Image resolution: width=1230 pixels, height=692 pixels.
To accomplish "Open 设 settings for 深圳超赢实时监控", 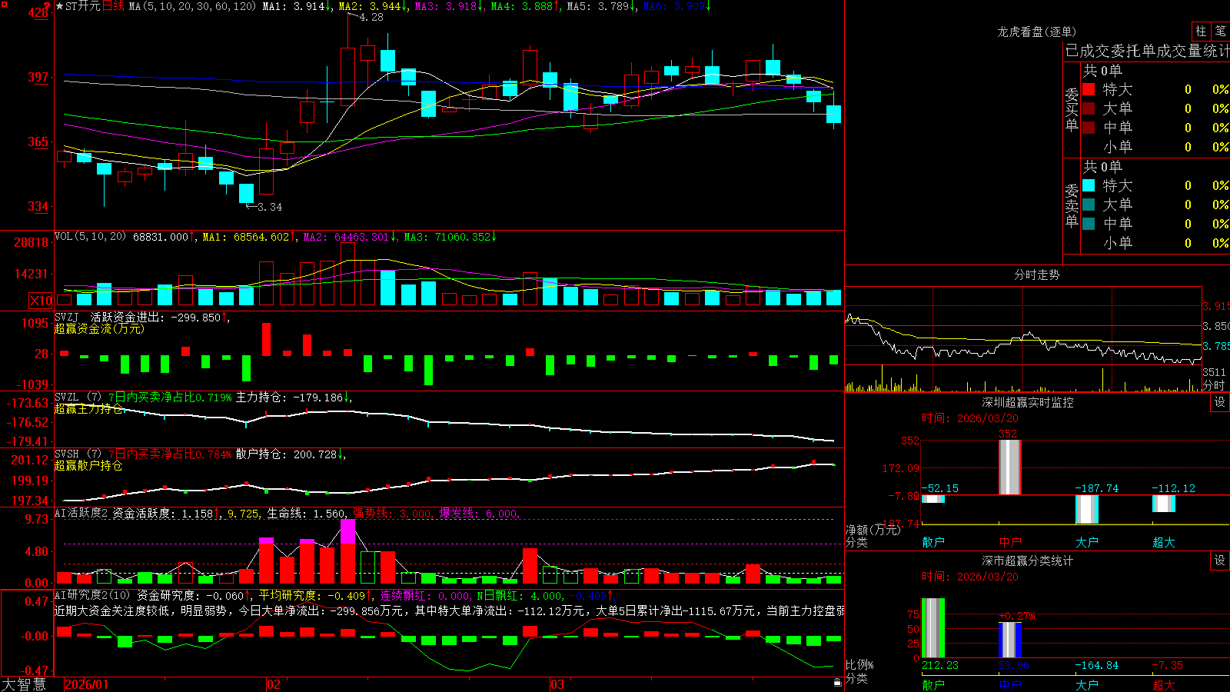I will [1219, 402].
